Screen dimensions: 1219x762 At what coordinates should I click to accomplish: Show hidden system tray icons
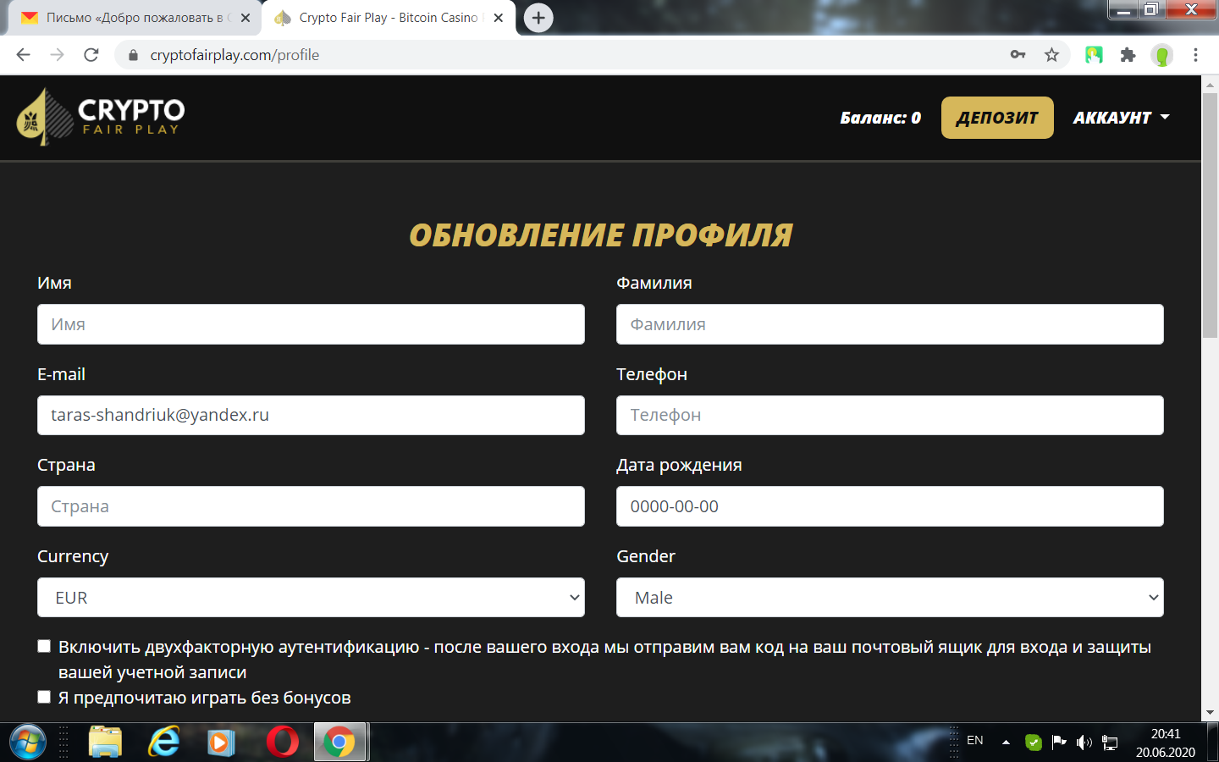[x=1006, y=743]
